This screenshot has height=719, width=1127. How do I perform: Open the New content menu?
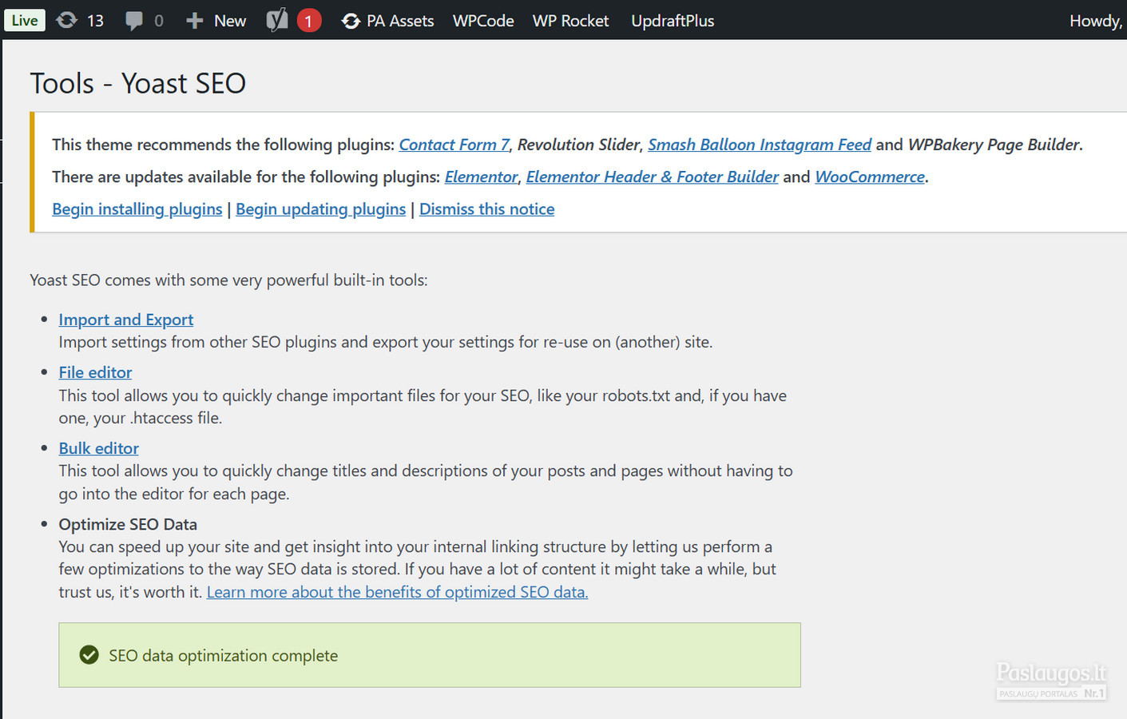click(x=230, y=21)
